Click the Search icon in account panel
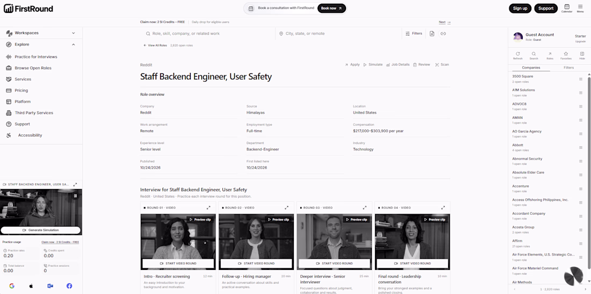 coord(534,56)
